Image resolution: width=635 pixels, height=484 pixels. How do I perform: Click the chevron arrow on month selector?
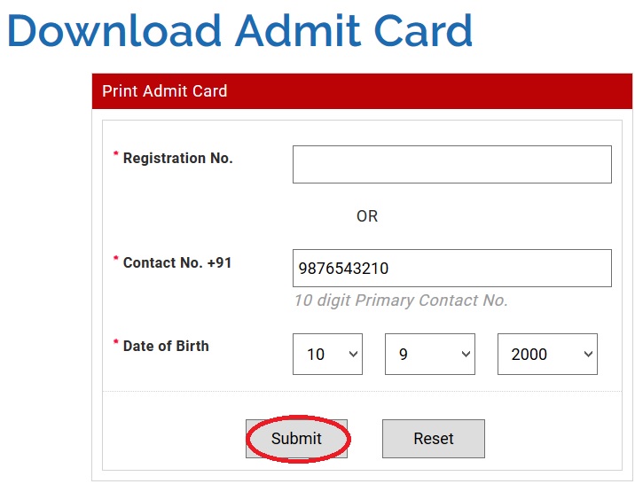(x=466, y=355)
